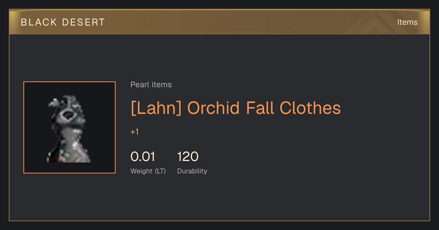Open the BLACK DESERT logo

(63, 22)
